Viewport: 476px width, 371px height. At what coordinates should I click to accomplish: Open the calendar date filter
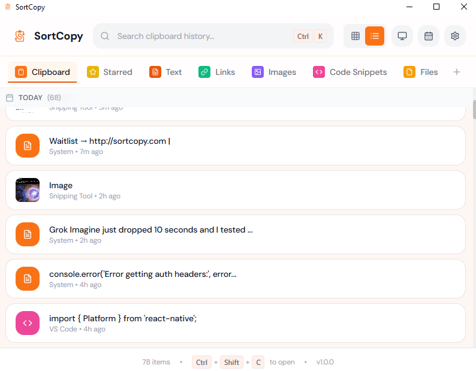pos(429,36)
